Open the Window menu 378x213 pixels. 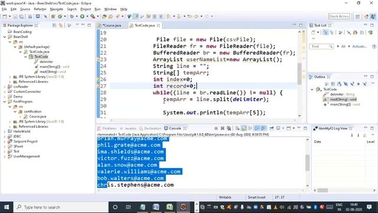tap(110, 9)
